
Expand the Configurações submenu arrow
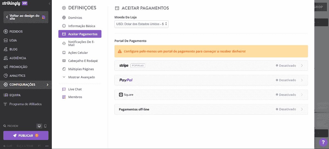47,85
